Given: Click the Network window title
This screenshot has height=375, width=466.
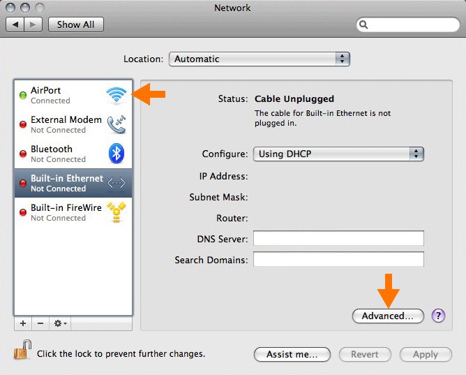Looking at the screenshot, I should (x=232, y=8).
